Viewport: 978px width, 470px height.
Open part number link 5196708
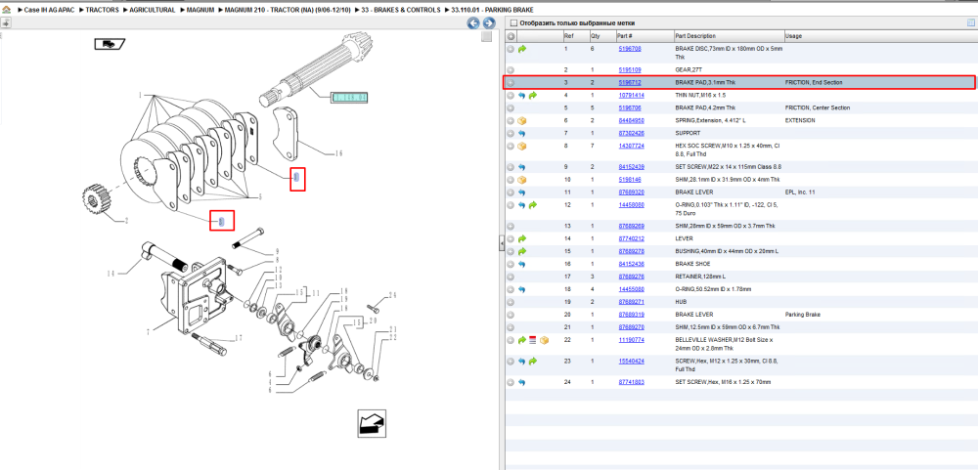click(630, 49)
